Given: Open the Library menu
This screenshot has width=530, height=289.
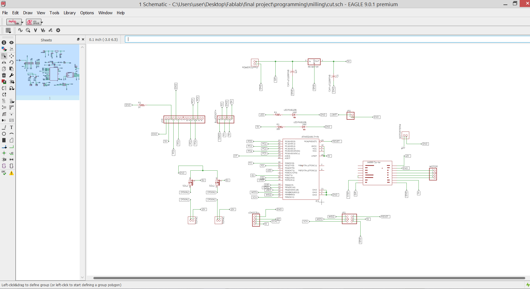Looking at the screenshot, I should pyautogui.click(x=70, y=13).
